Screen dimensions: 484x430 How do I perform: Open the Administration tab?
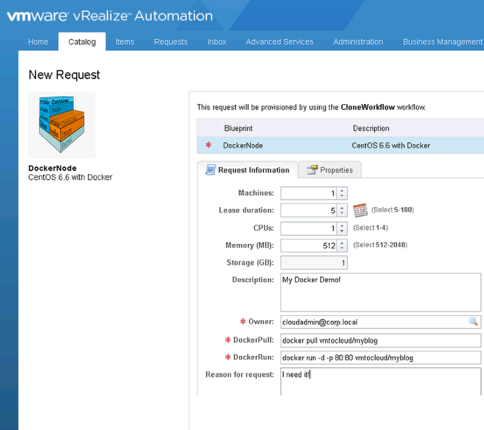point(358,42)
